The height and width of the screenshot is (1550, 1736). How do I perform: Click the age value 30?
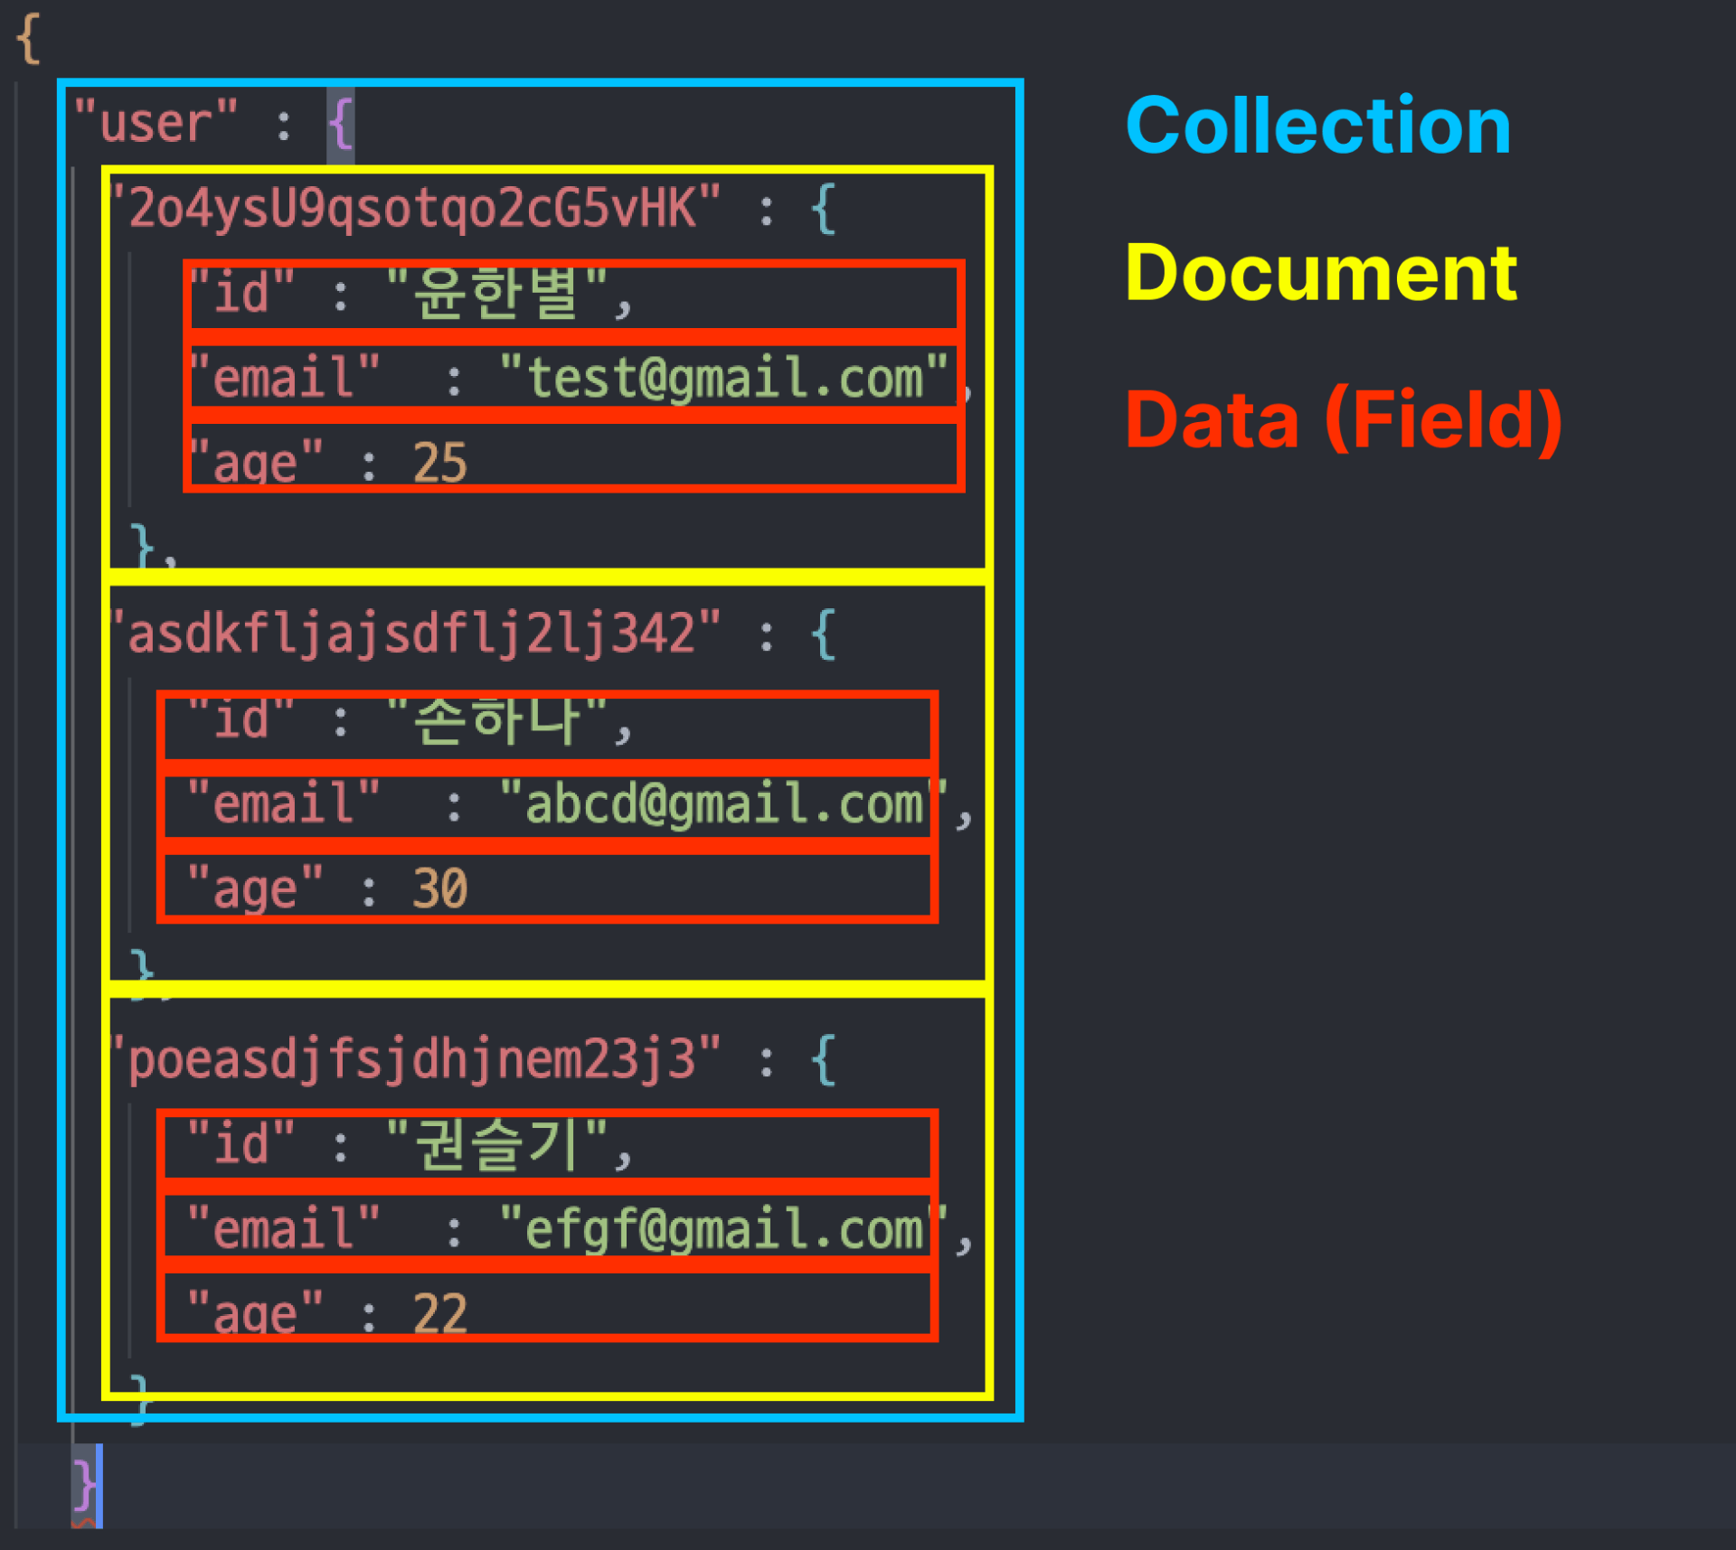pyautogui.click(x=439, y=888)
